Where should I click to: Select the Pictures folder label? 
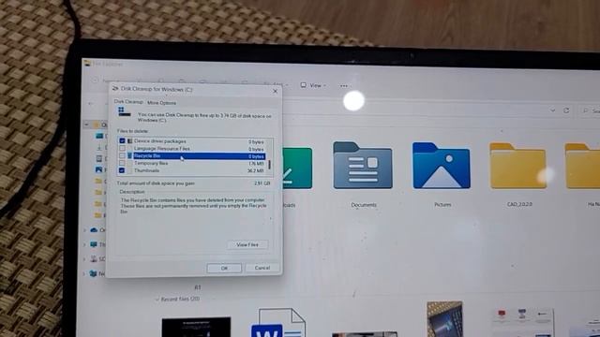click(442, 205)
